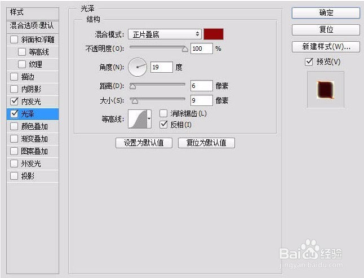Toggle the 预览 checkbox

(309, 62)
